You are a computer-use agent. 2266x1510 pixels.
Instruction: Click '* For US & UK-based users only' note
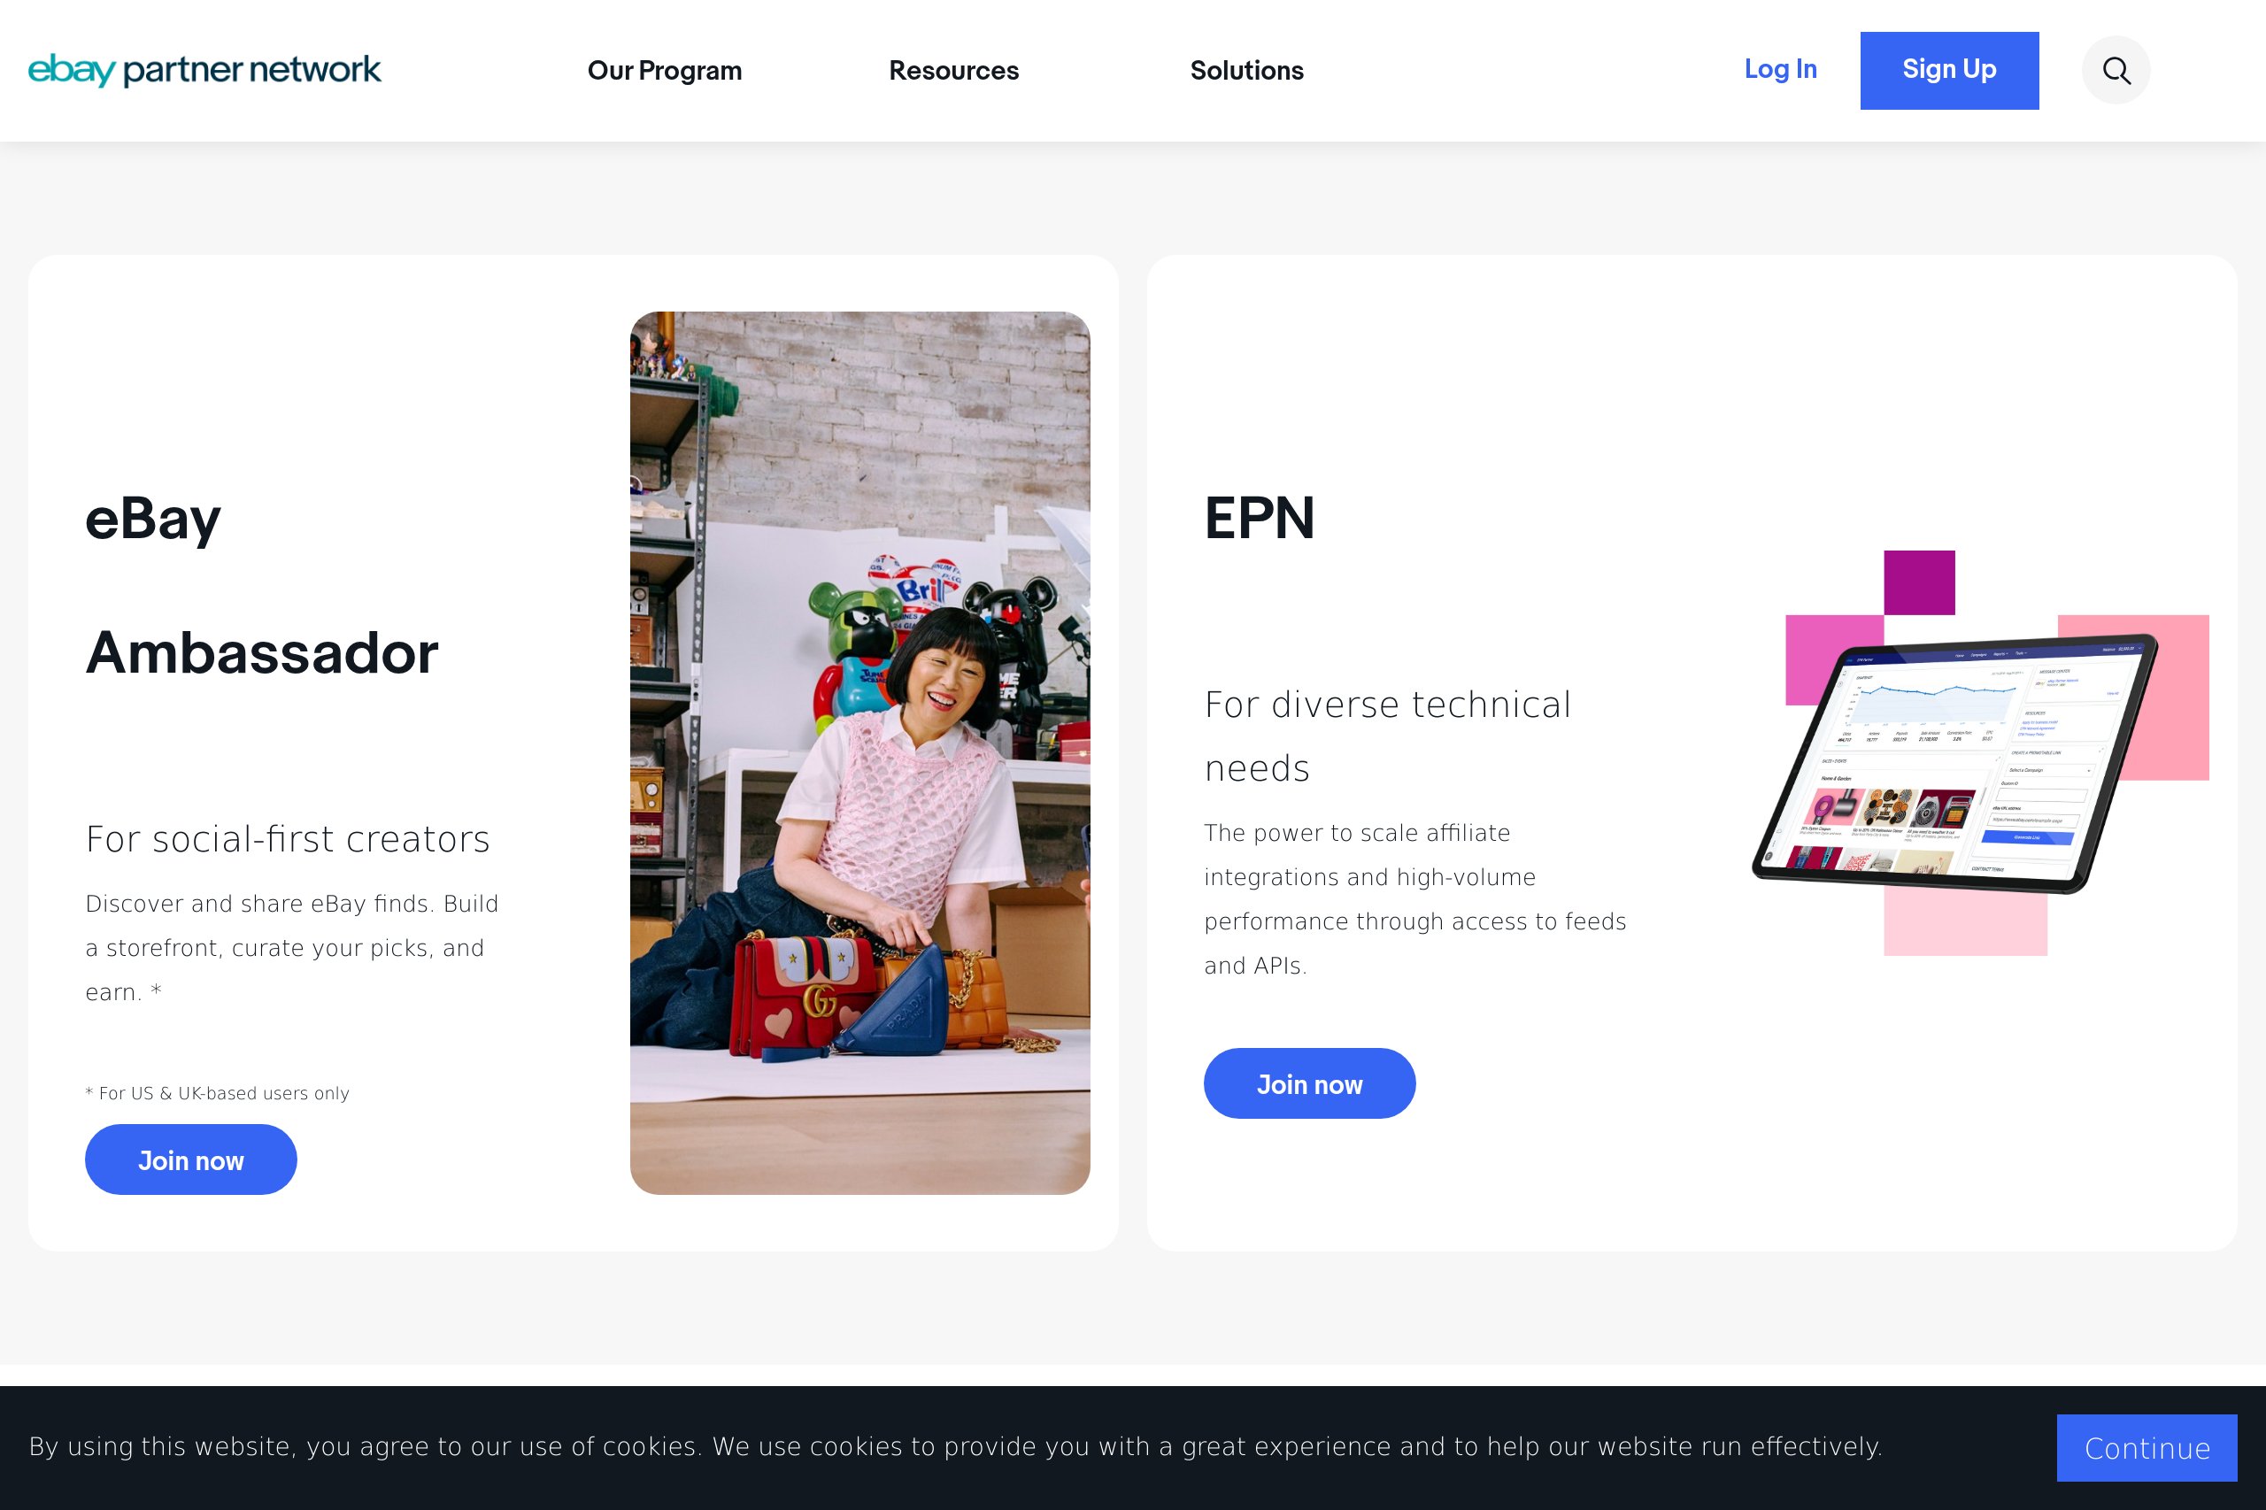tap(218, 1093)
